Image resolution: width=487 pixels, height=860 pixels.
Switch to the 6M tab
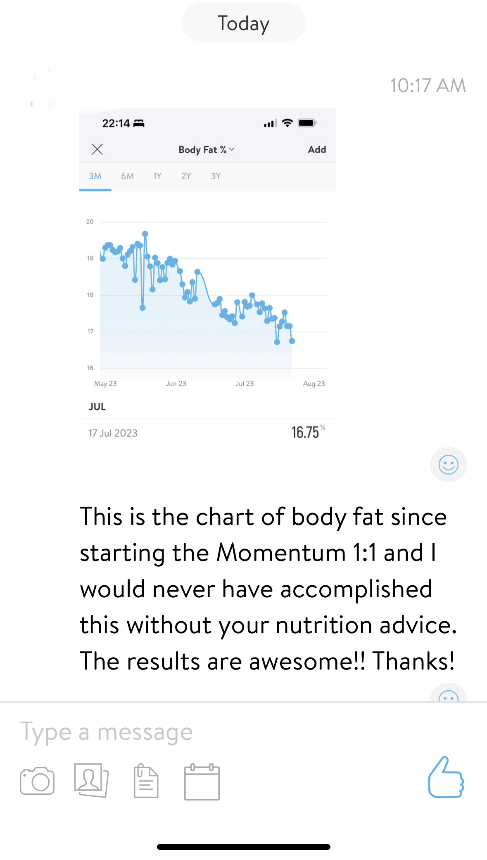tap(127, 176)
